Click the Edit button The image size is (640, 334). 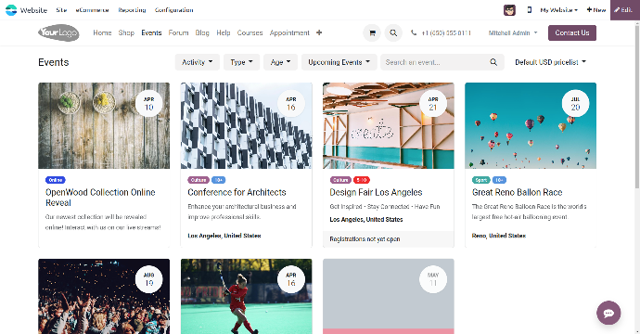point(624,10)
